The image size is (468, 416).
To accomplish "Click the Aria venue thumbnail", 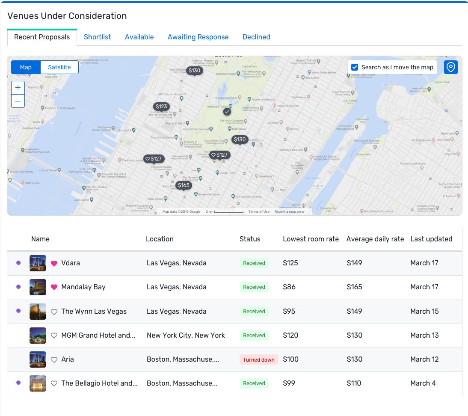I will coord(38,359).
